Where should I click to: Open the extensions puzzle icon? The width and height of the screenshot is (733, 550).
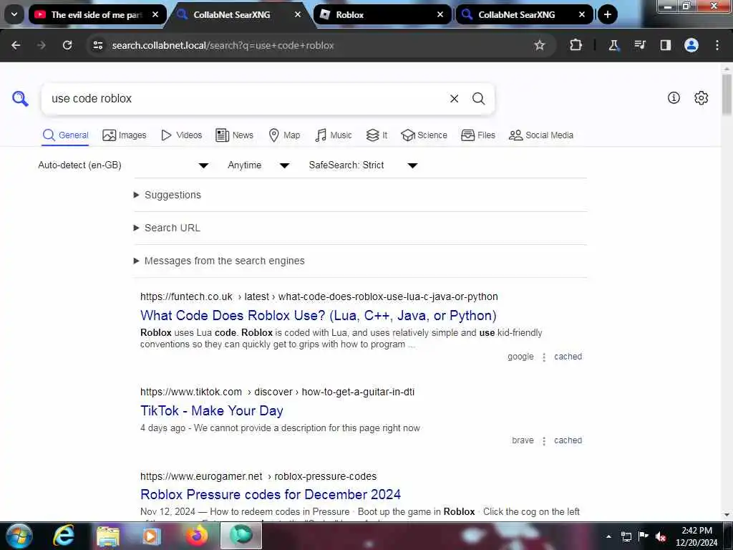click(x=576, y=45)
